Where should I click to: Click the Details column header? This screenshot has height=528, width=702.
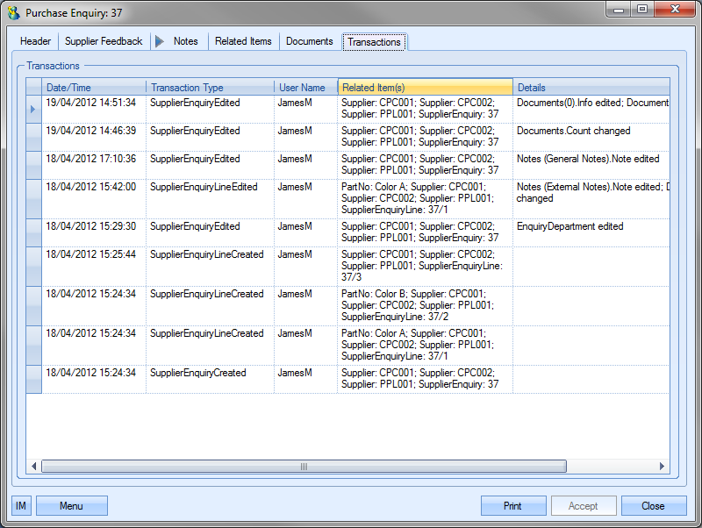pos(591,88)
